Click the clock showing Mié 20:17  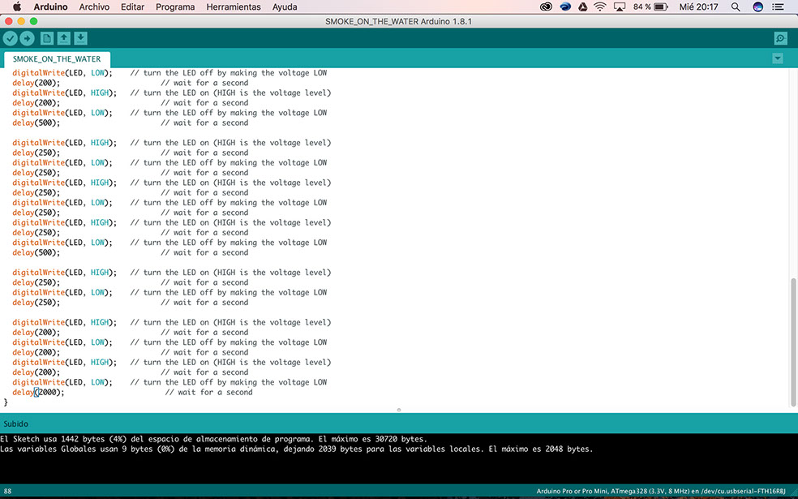point(698,7)
